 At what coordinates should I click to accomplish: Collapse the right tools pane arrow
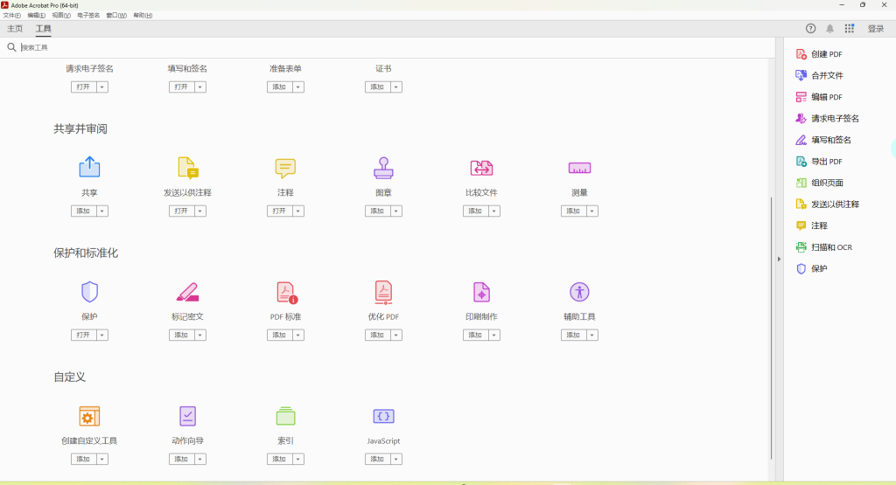(778, 259)
